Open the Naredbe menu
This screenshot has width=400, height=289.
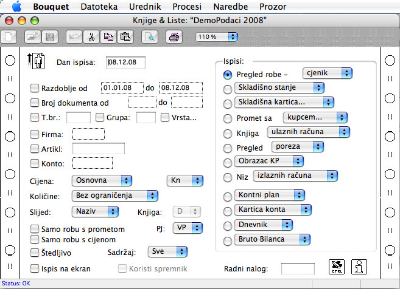coord(231,7)
